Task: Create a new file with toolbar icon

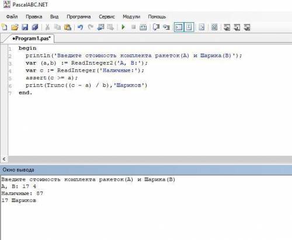Action: coord(5,27)
